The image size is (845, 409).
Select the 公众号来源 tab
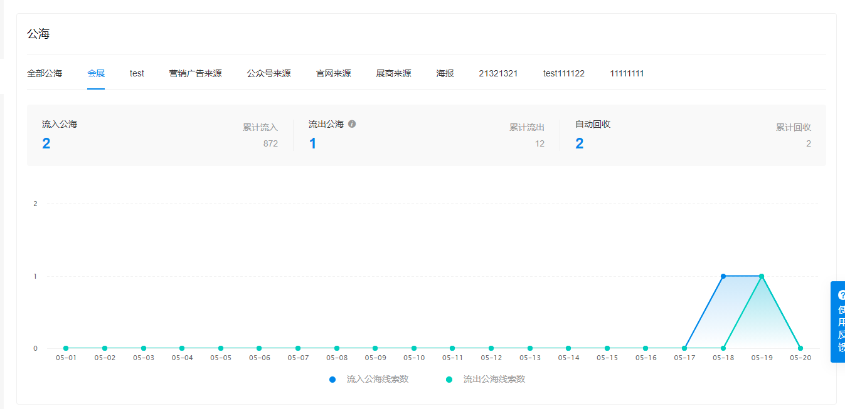click(x=268, y=73)
